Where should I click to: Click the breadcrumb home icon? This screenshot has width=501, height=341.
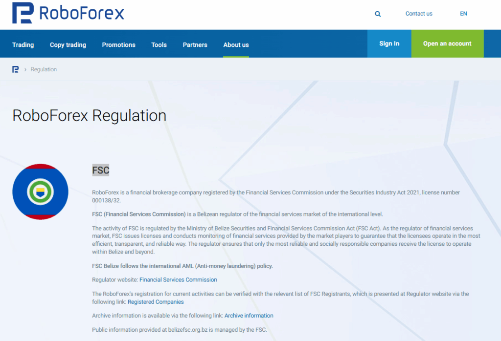pos(15,69)
